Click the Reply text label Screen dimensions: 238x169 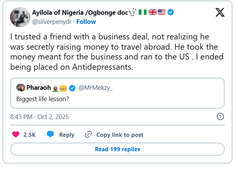[x=67, y=135]
